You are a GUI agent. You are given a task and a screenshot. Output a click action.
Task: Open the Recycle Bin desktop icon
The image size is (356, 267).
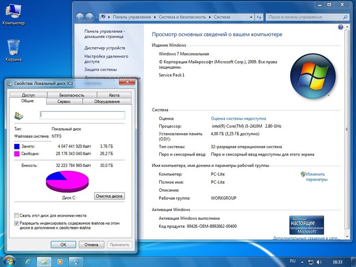pyautogui.click(x=13, y=47)
